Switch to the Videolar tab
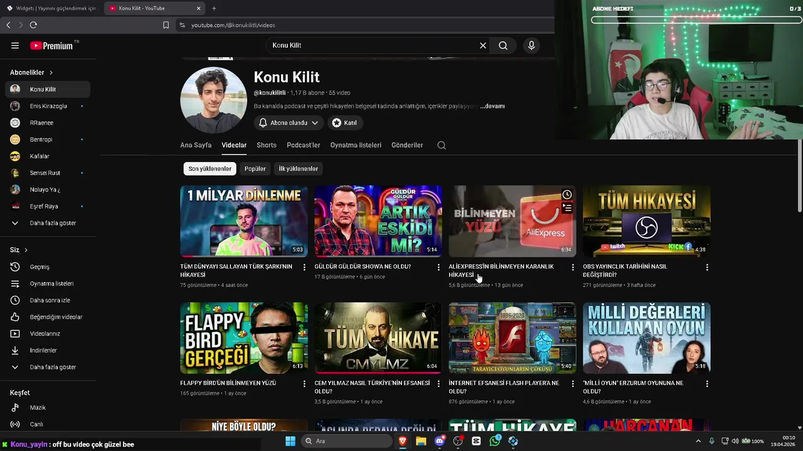Screen dimensions: 803x451 [234, 145]
